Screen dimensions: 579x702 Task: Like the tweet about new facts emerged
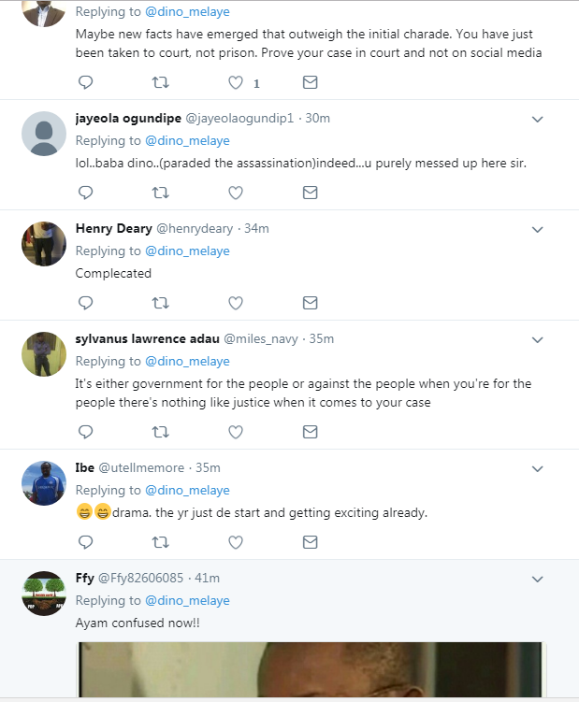click(236, 82)
